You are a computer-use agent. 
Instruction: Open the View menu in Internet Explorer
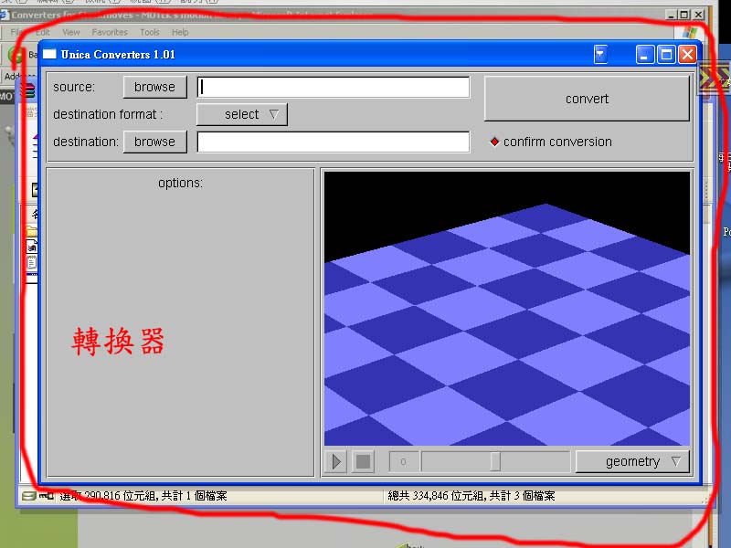coord(71,32)
